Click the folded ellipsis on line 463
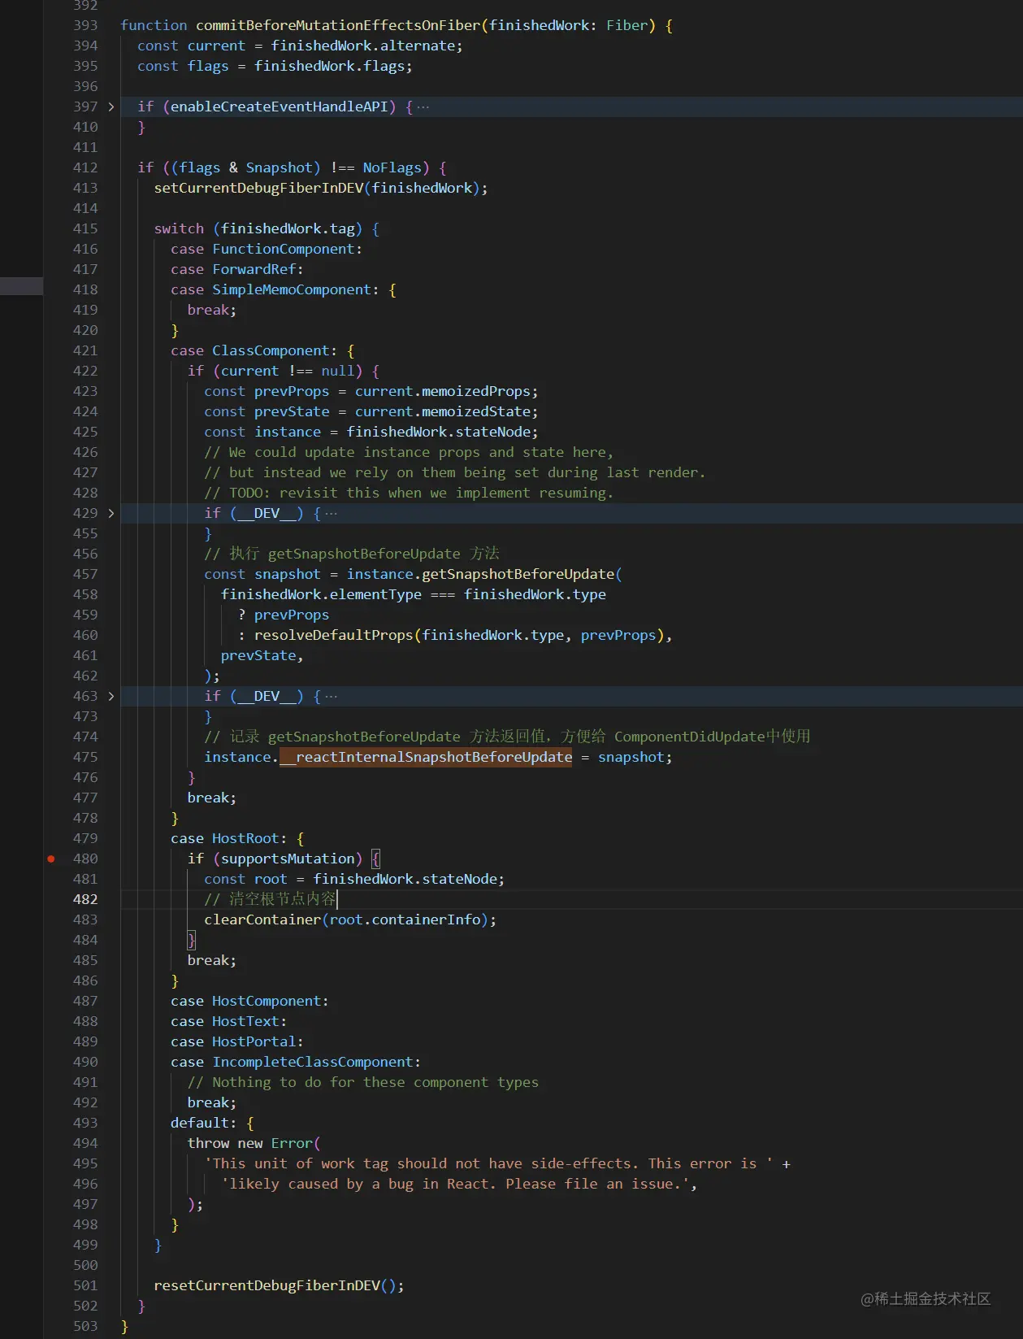 pyautogui.click(x=331, y=696)
